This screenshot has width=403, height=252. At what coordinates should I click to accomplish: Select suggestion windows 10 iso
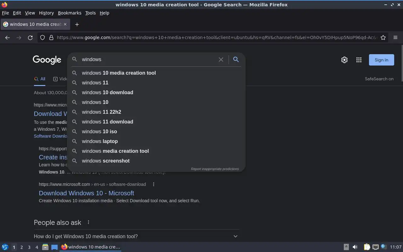pyautogui.click(x=156, y=131)
